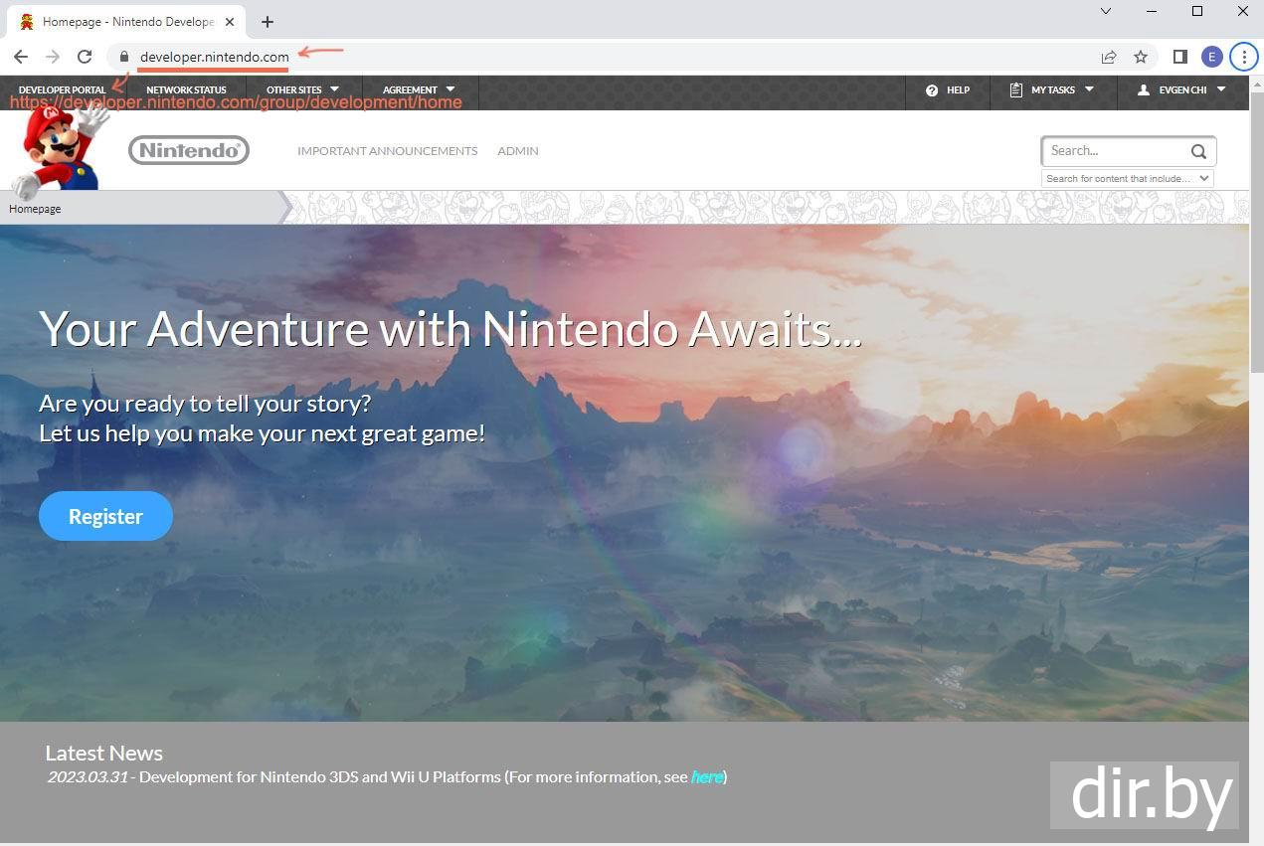This screenshot has width=1264, height=846.
Task: Open Network Status menu item
Action: coord(186,90)
